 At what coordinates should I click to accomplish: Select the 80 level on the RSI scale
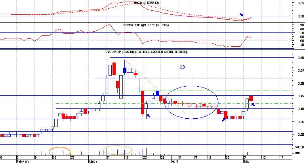(x=302, y=29)
